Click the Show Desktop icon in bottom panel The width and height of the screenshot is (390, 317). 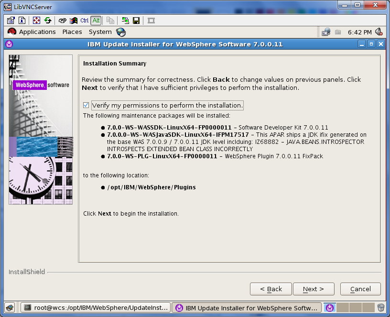10,308
